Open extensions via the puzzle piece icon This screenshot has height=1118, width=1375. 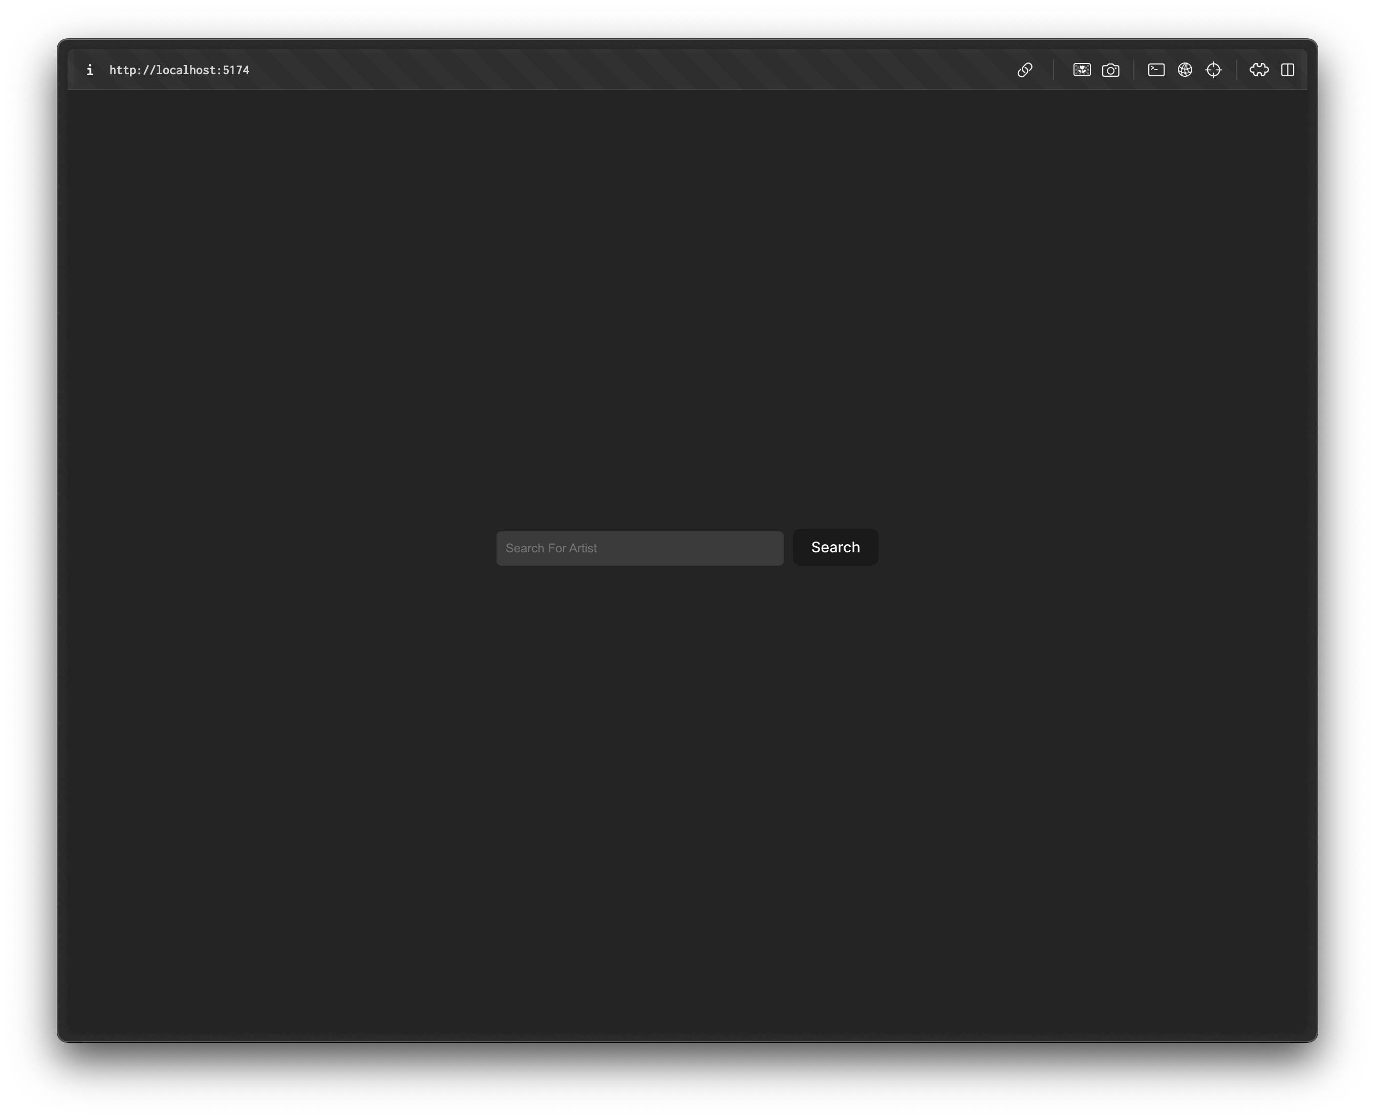1258,70
